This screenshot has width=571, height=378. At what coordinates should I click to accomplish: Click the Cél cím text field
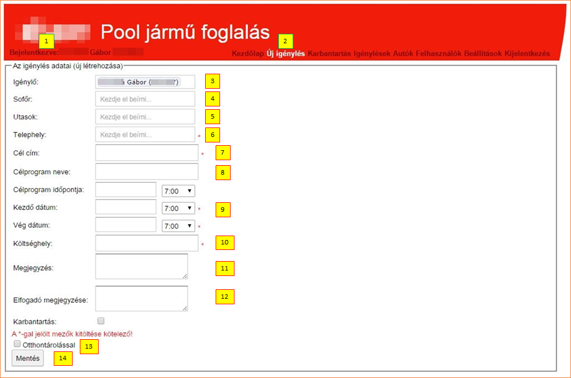146,153
